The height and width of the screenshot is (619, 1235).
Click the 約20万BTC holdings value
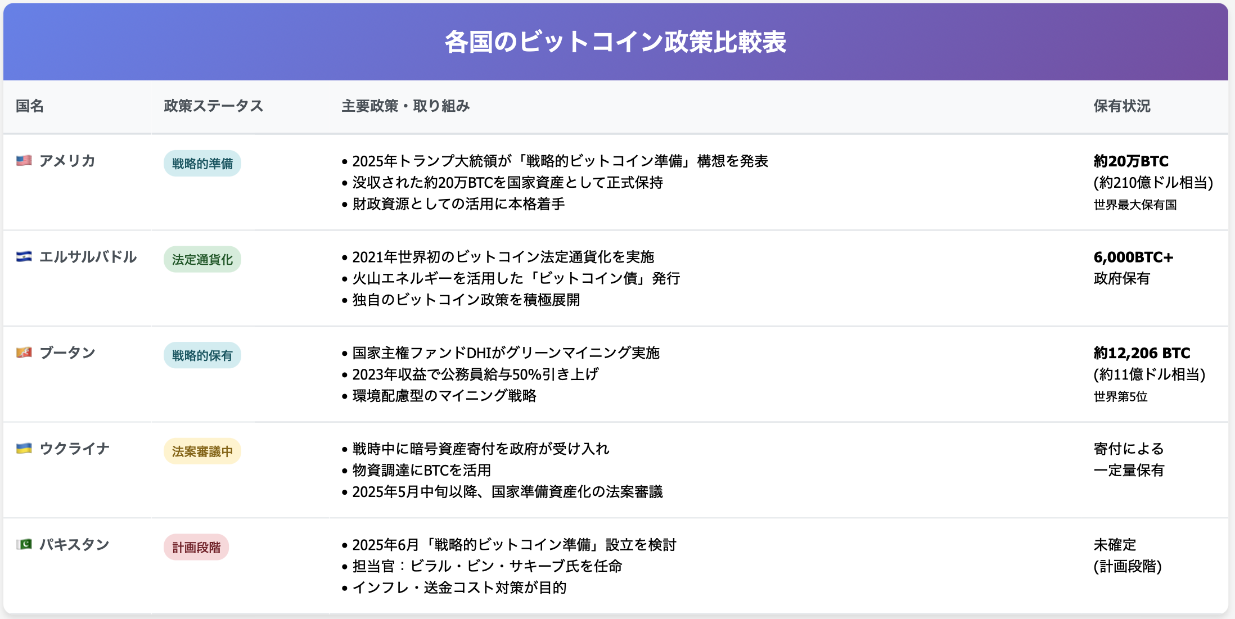1130,161
